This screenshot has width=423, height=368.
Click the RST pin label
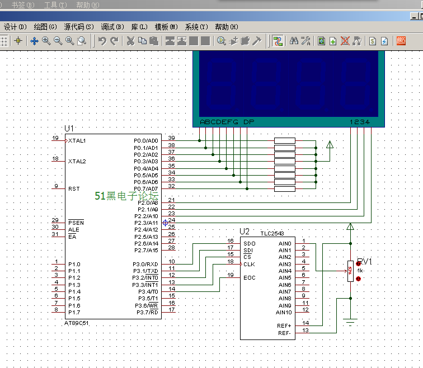pos(74,188)
